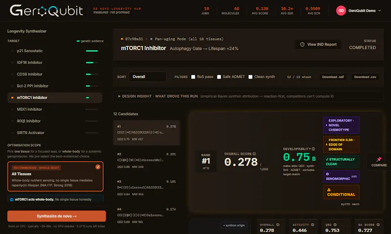Click the GeroQubit logo

[x=46, y=11]
